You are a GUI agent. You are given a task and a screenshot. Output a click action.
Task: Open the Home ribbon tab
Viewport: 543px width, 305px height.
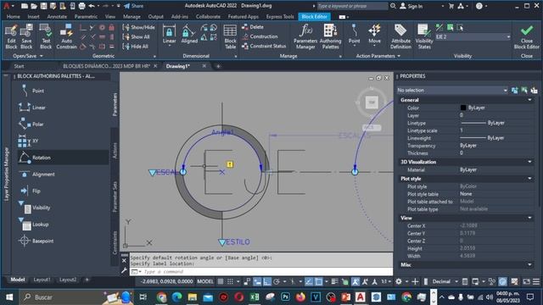(x=14, y=16)
